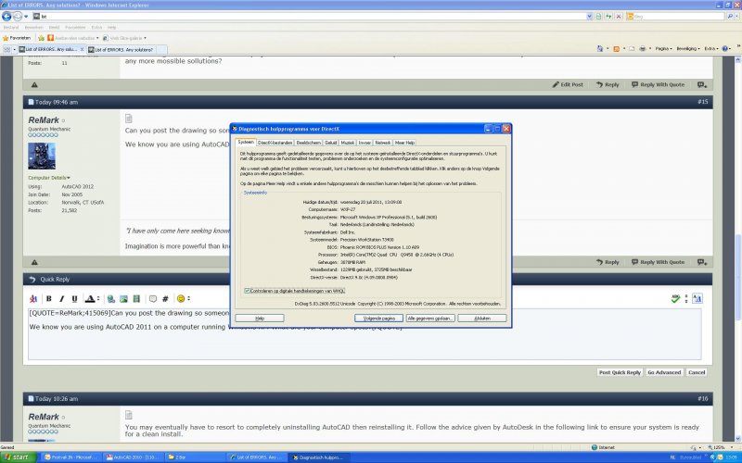Open the Help menu in menu bar
This screenshot has width=742, height=463.
(111, 28)
